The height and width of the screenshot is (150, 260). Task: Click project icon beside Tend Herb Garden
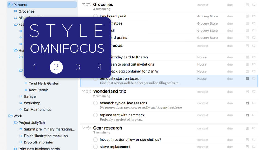coord(26,83)
